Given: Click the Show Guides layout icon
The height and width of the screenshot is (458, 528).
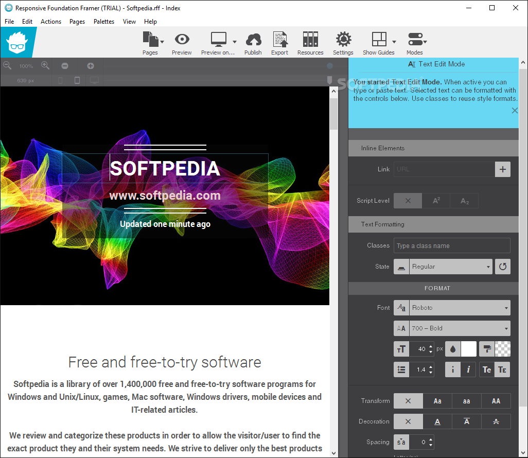Looking at the screenshot, I should point(379,39).
